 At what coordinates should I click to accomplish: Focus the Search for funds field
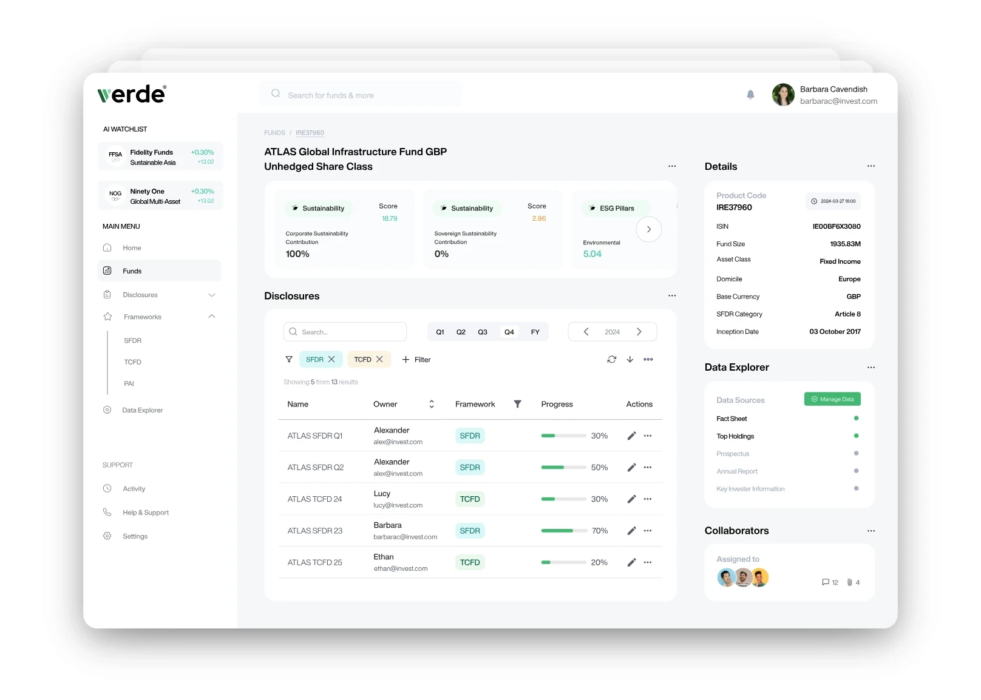pyautogui.click(x=361, y=95)
